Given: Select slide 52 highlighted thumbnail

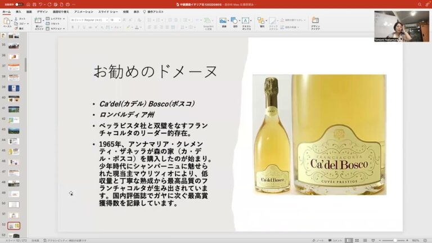Looking at the screenshot, I should tap(13, 226).
